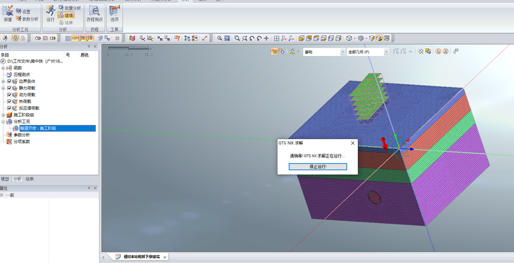Screen dimensions: 514x263
Task: Toggle the highlighted lock icon in toolbar
Action: [x=15, y=38]
